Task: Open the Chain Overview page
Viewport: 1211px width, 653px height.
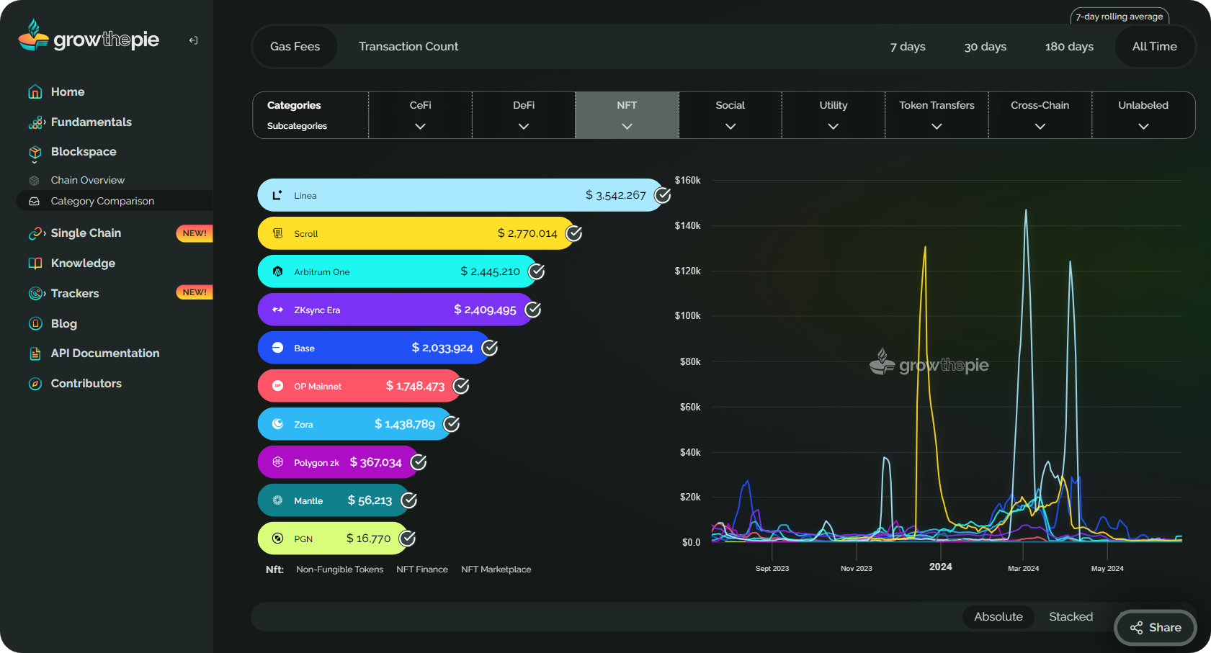Action: [x=87, y=181]
